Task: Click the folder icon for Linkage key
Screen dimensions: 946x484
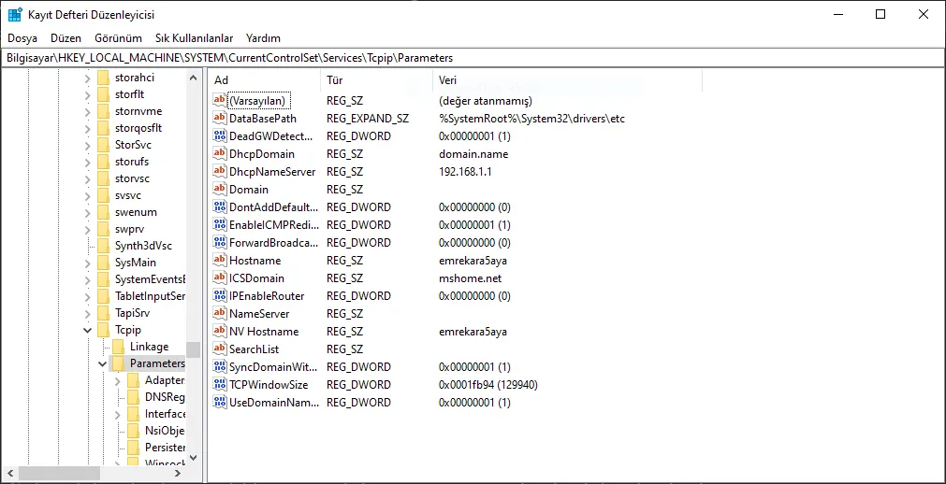Action: (119, 347)
